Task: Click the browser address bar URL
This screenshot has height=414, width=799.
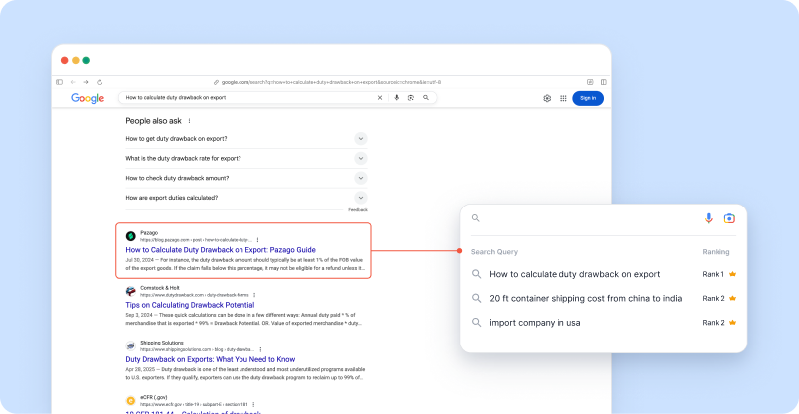Action: 331,82
